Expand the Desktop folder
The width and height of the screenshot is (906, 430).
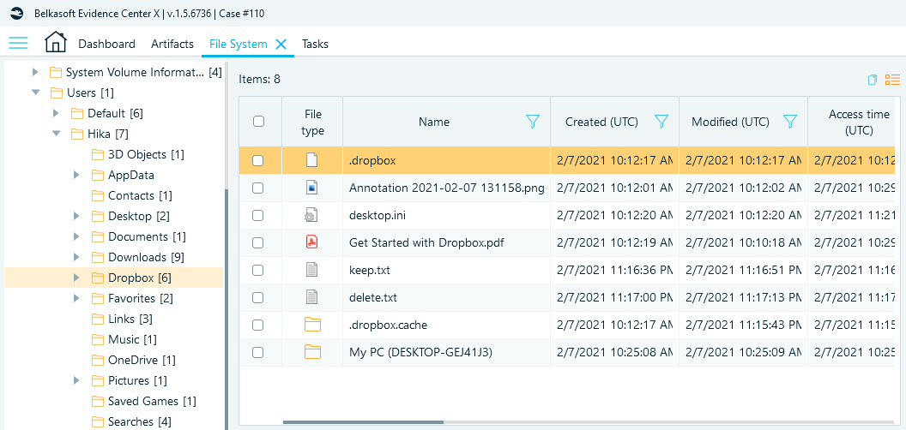tap(77, 216)
